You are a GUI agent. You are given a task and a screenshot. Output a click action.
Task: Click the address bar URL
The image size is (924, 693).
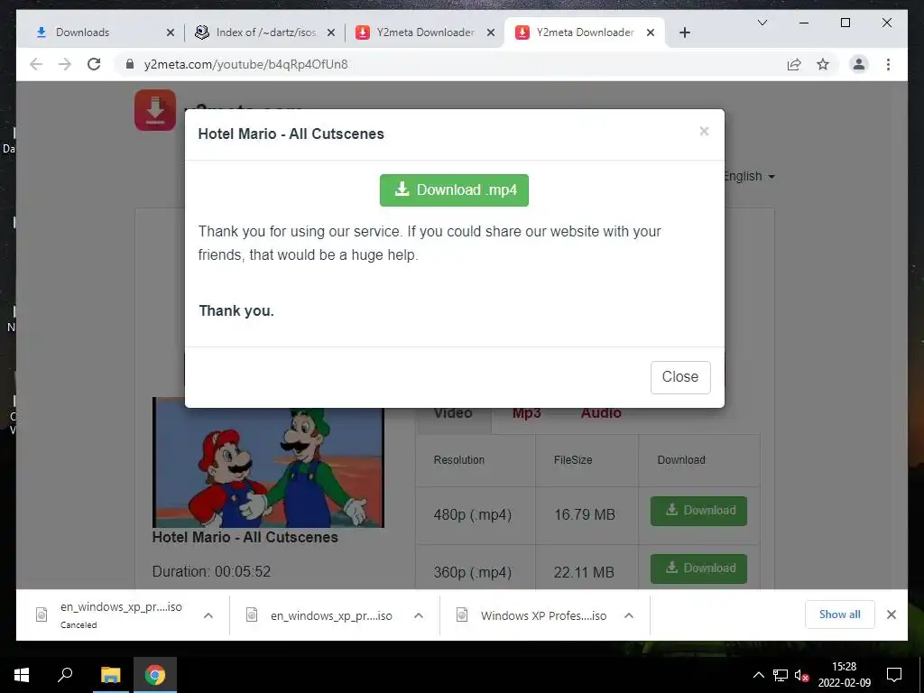[245, 65]
